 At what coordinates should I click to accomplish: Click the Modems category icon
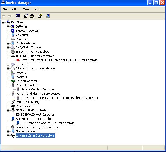13,73
